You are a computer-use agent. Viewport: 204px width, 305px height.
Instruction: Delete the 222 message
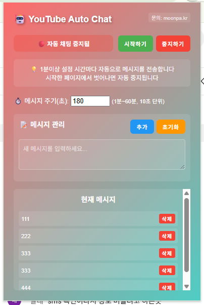click(x=167, y=236)
